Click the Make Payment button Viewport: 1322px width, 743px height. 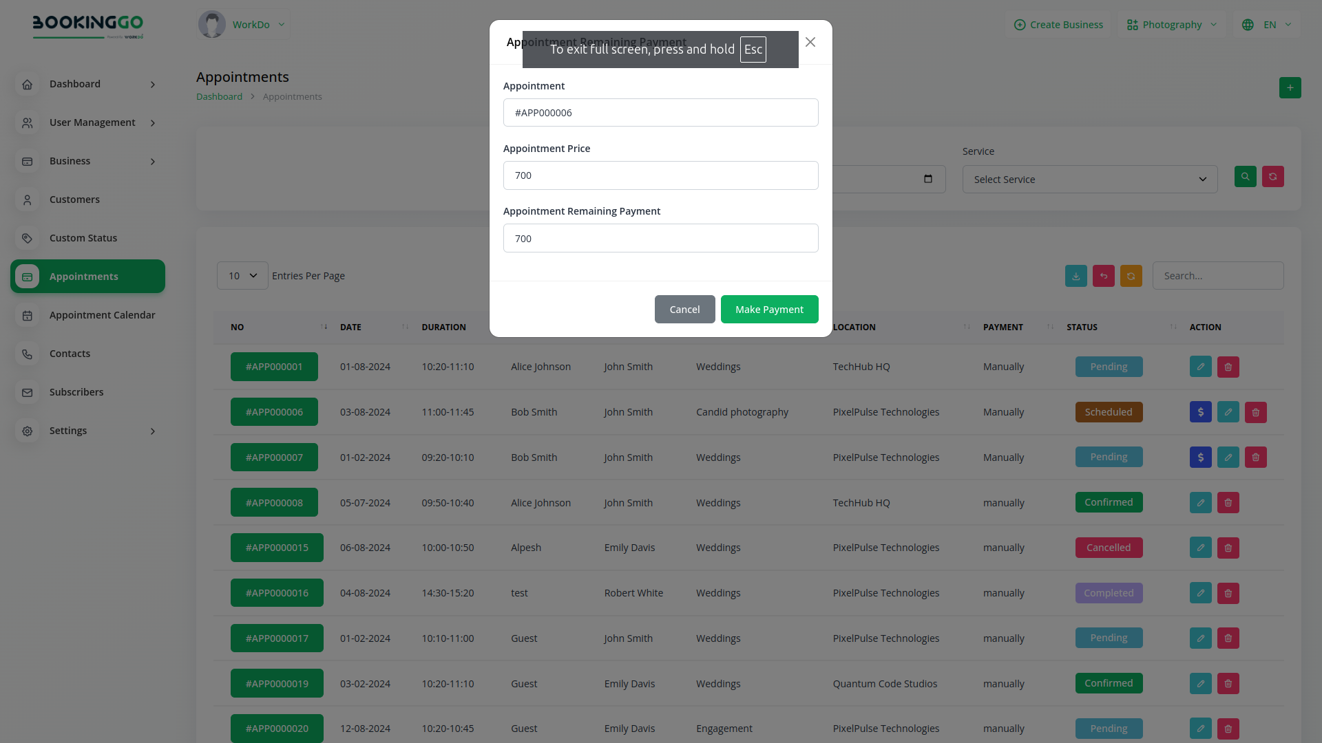pos(769,310)
